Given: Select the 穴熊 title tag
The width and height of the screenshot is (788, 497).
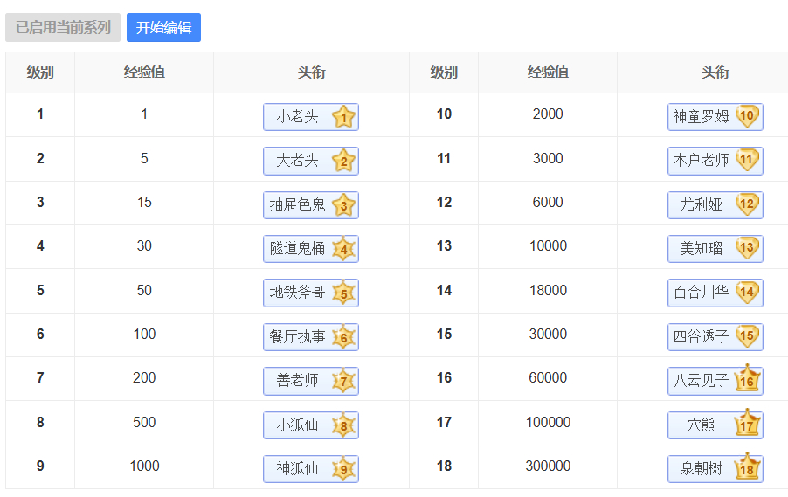Looking at the screenshot, I should tap(702, 425).
